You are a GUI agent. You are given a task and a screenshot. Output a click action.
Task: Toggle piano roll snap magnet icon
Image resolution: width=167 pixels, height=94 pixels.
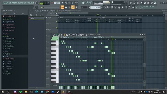[x=57, y=35]
